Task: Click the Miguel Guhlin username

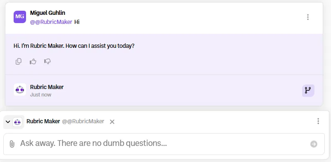Action: 48,13
